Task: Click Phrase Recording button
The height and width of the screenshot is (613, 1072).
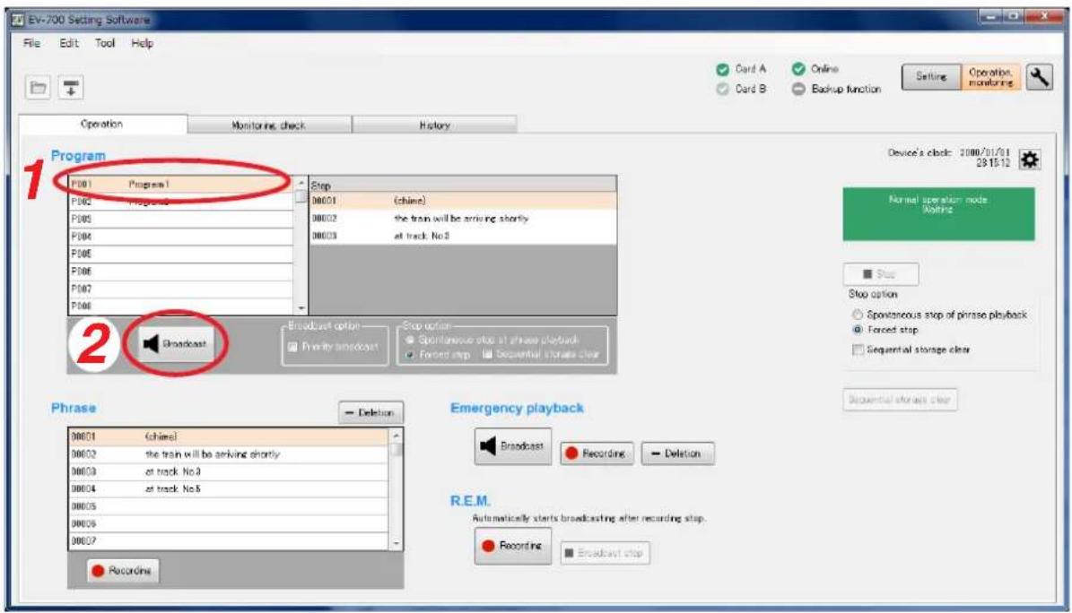Action: pyautogui.click(x=123, y=571)
